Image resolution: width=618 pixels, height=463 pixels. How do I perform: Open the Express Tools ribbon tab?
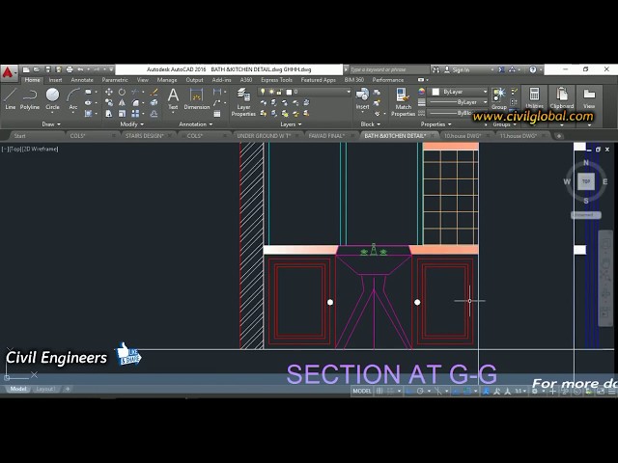click(277, 80)
